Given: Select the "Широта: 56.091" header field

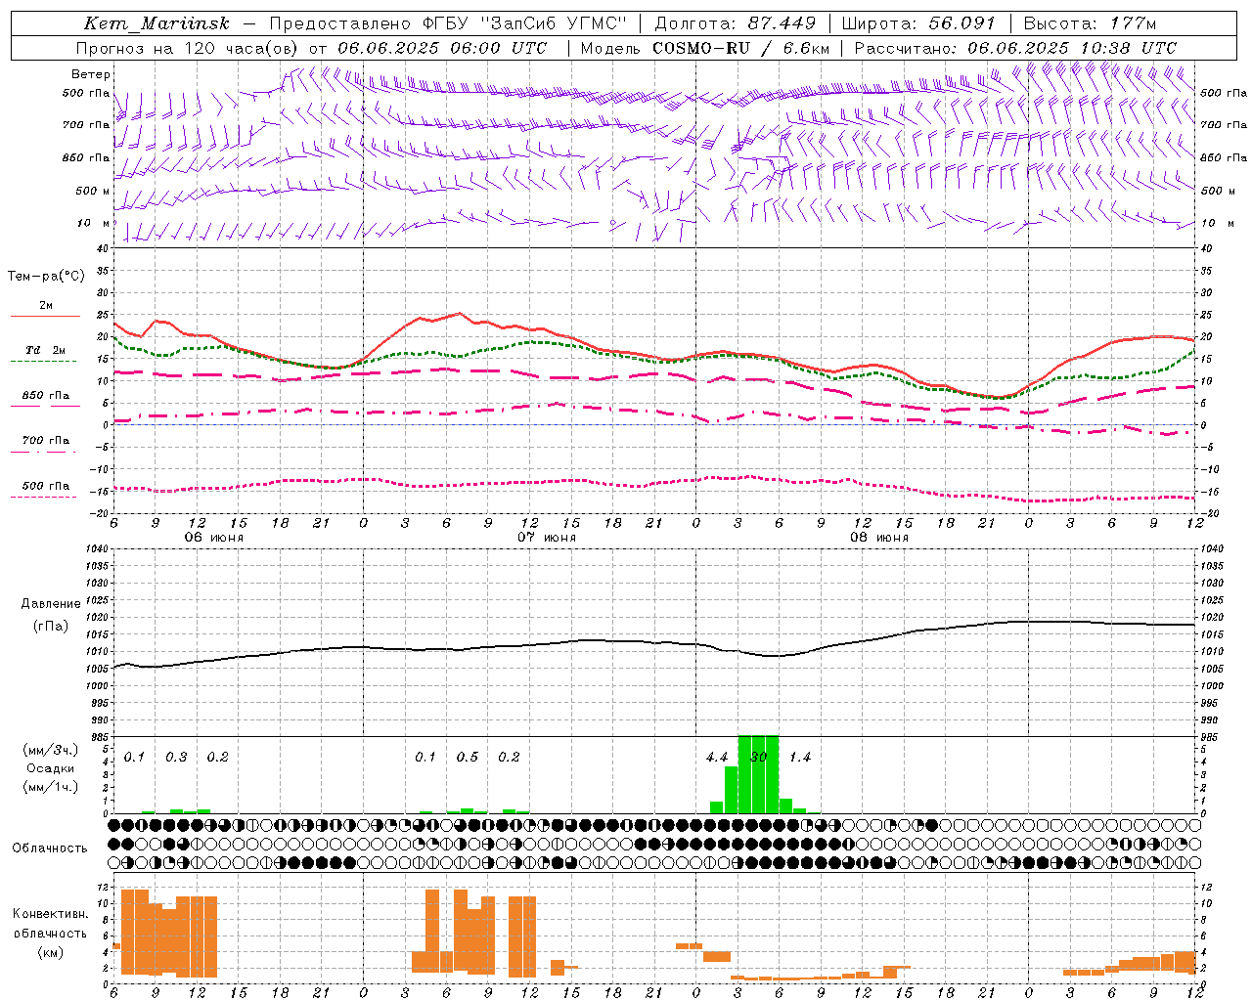Looking at the screenshot, I should [918, 23].
